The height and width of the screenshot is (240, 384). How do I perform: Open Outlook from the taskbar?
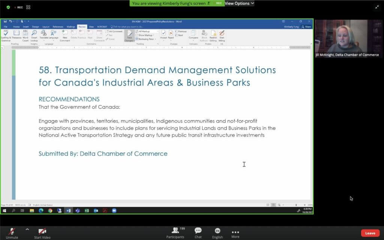click(96, 211)
